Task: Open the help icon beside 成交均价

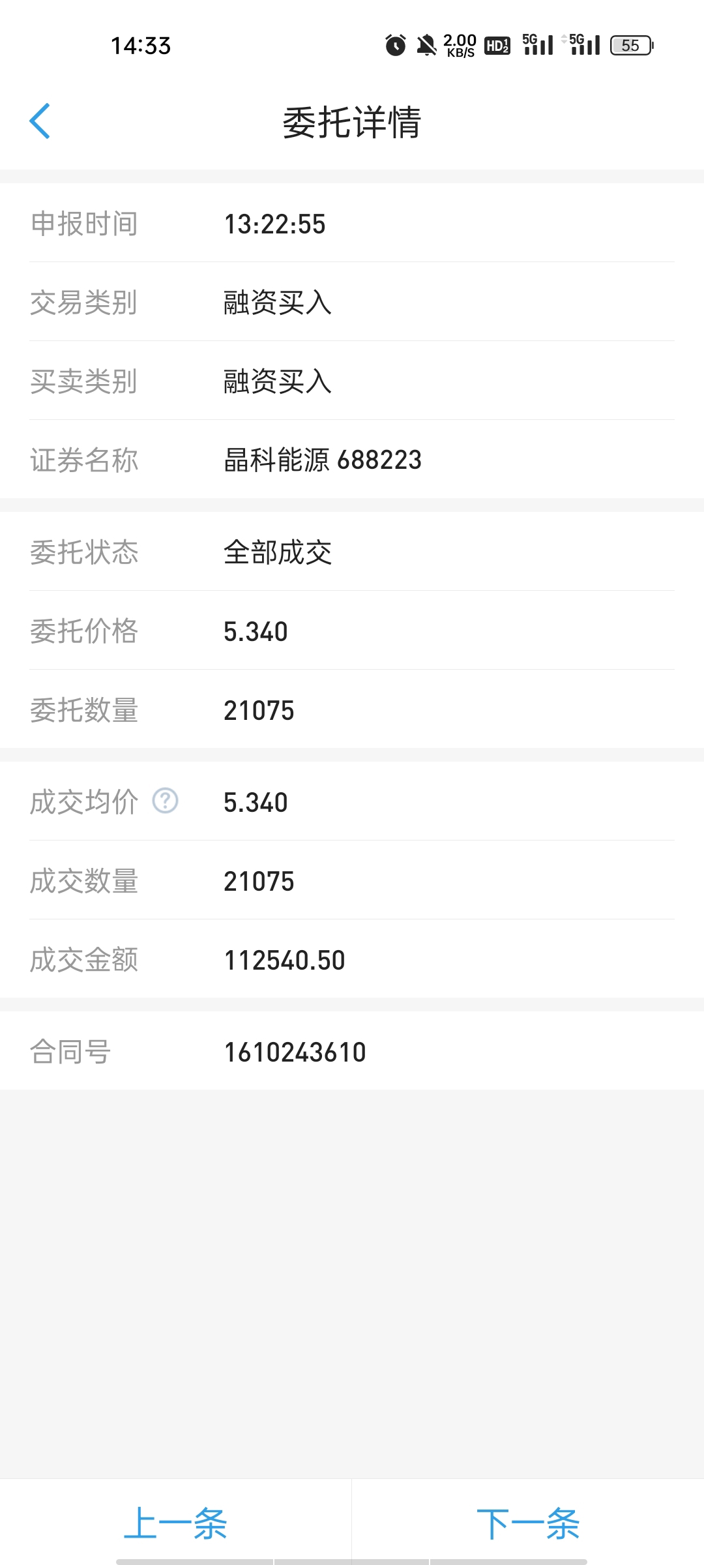Action: (x=165, y=801)
